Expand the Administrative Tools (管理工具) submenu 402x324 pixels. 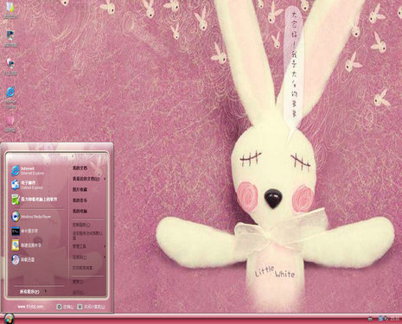tap(89, 246)
